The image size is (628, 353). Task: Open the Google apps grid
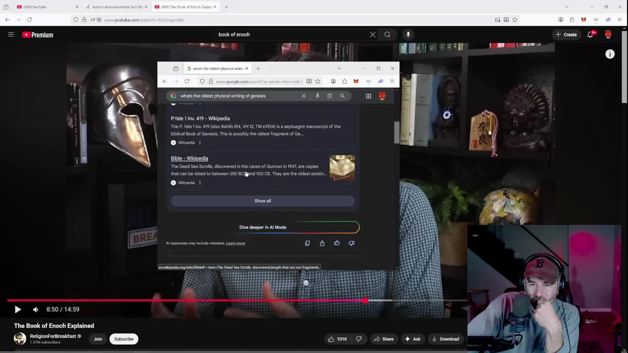(x=368, y=96)
